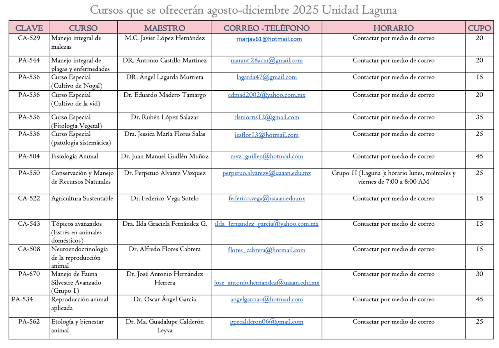Open mvz_guillen@hotmail.com for Fisiología Animal
The height and width of the screenshot is (348, 499).
(x=267, y=156)
